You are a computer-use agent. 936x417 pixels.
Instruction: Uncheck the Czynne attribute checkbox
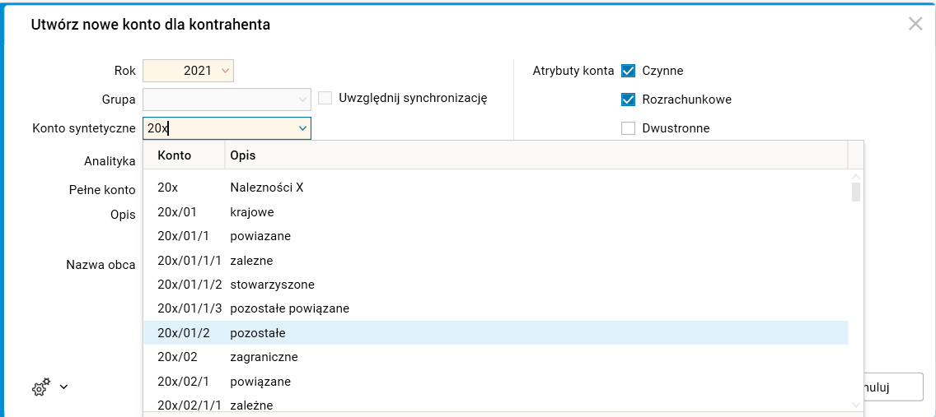click(x=629, y=71)
